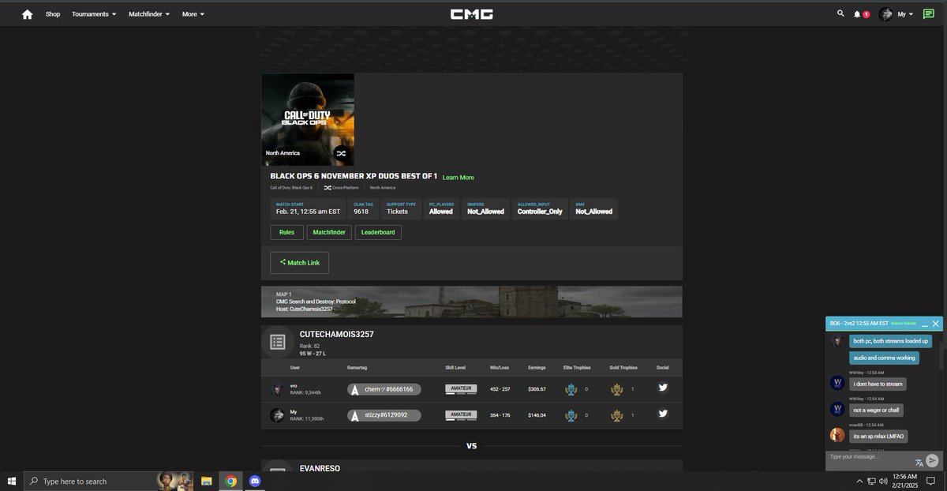The width and height of the screenshot is (947, 491).
Task: Click the EVANRESO team name
Action: (320, 468)
